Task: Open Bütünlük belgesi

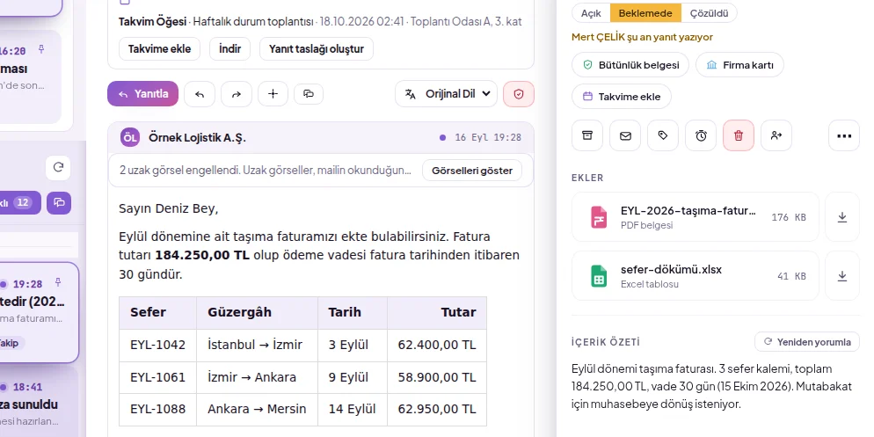Action: pyautogui.click(x=630, y=65)
